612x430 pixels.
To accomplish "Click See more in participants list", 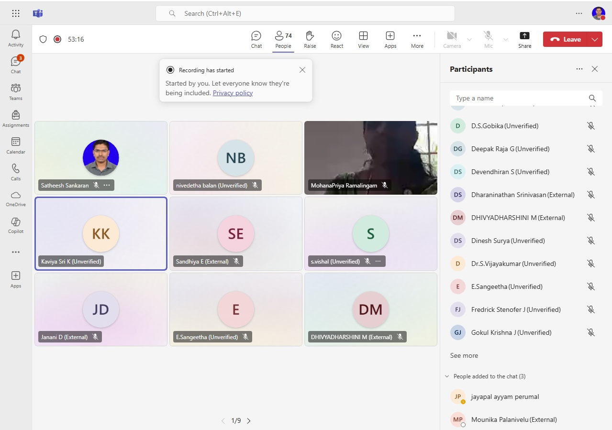I will (464, 355).
